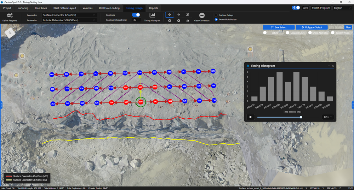Toggle the Contours switch

pos(136,15)
